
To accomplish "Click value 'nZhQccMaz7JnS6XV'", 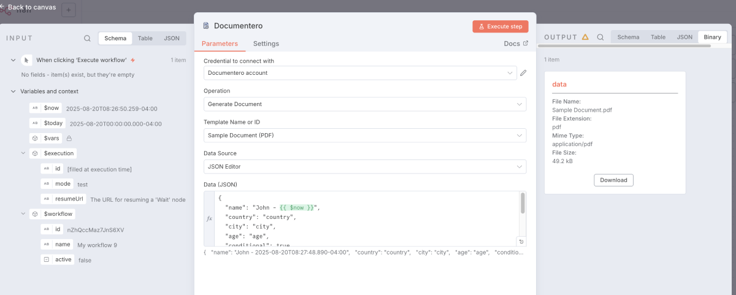I will pos(96,230).
